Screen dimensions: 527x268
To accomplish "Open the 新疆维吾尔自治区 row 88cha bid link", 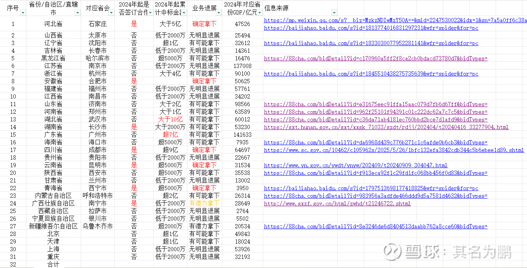I will point(376,226).
